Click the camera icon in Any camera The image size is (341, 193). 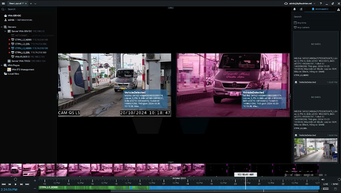pyautogui.click(x=295, y=27)
